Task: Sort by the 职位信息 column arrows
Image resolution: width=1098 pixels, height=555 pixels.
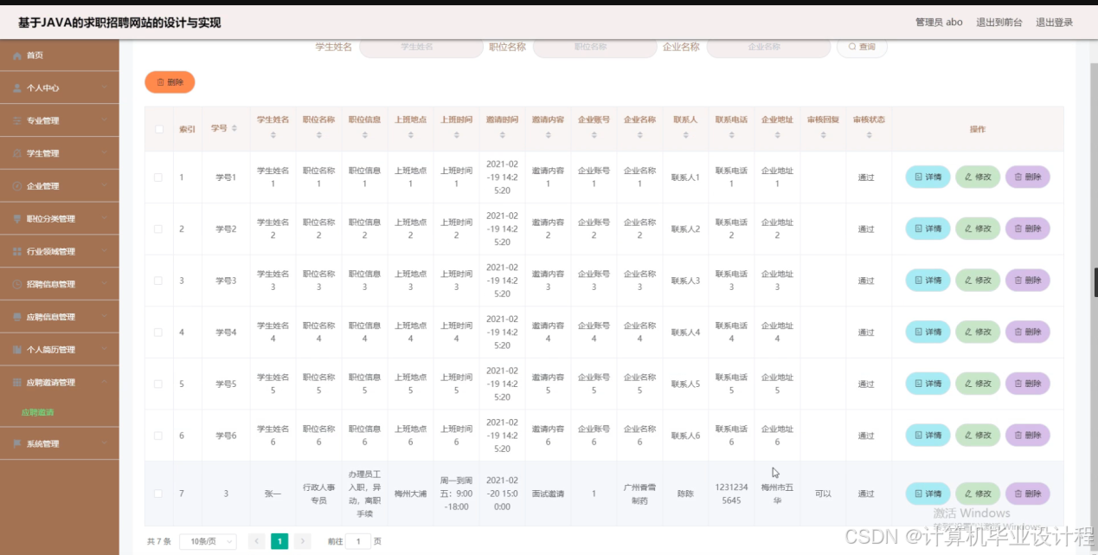Action: tap(364, 137)
